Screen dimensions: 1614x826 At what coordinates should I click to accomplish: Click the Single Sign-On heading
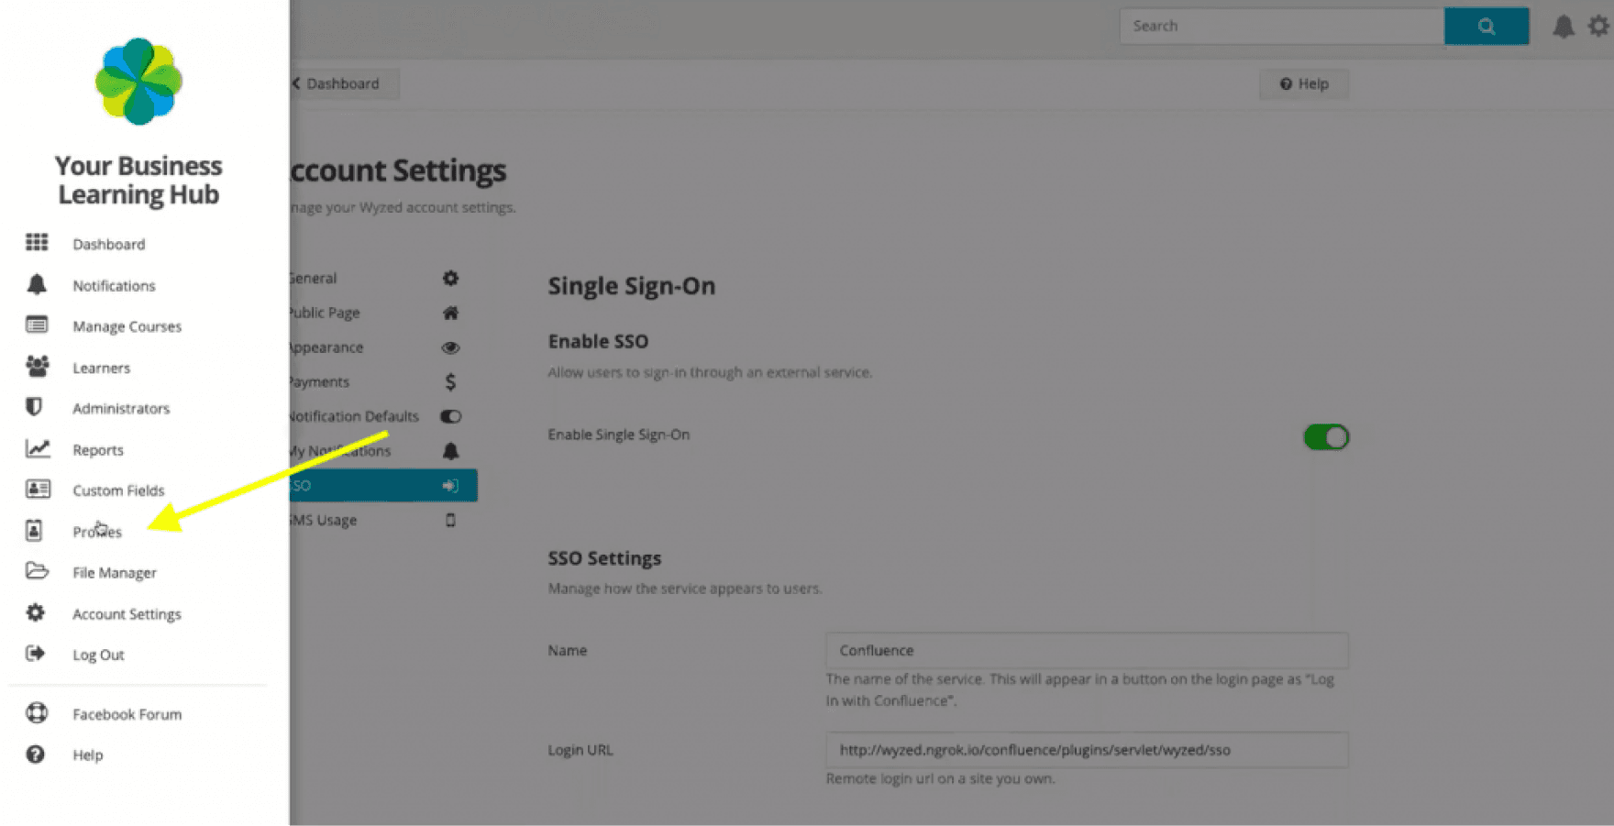tap(631, 286)
